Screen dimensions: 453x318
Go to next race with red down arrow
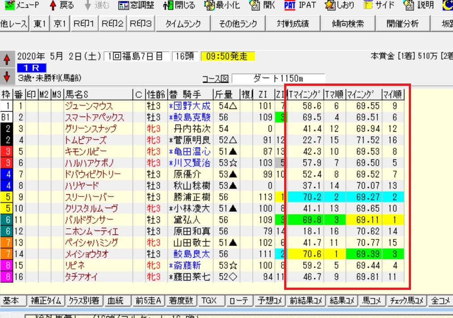(7, 76)
